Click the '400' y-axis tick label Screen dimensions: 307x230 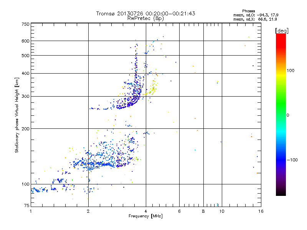pos(25,74)
